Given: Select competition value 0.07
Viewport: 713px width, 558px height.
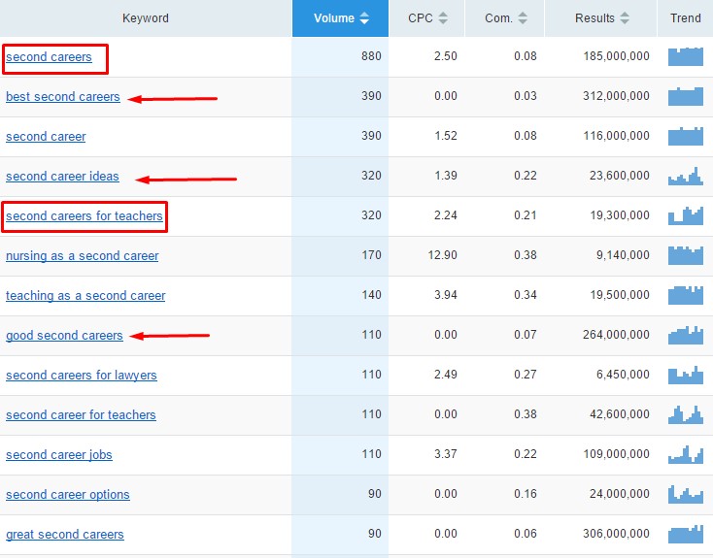Looking at the screenshot, I should pos(526,335).
